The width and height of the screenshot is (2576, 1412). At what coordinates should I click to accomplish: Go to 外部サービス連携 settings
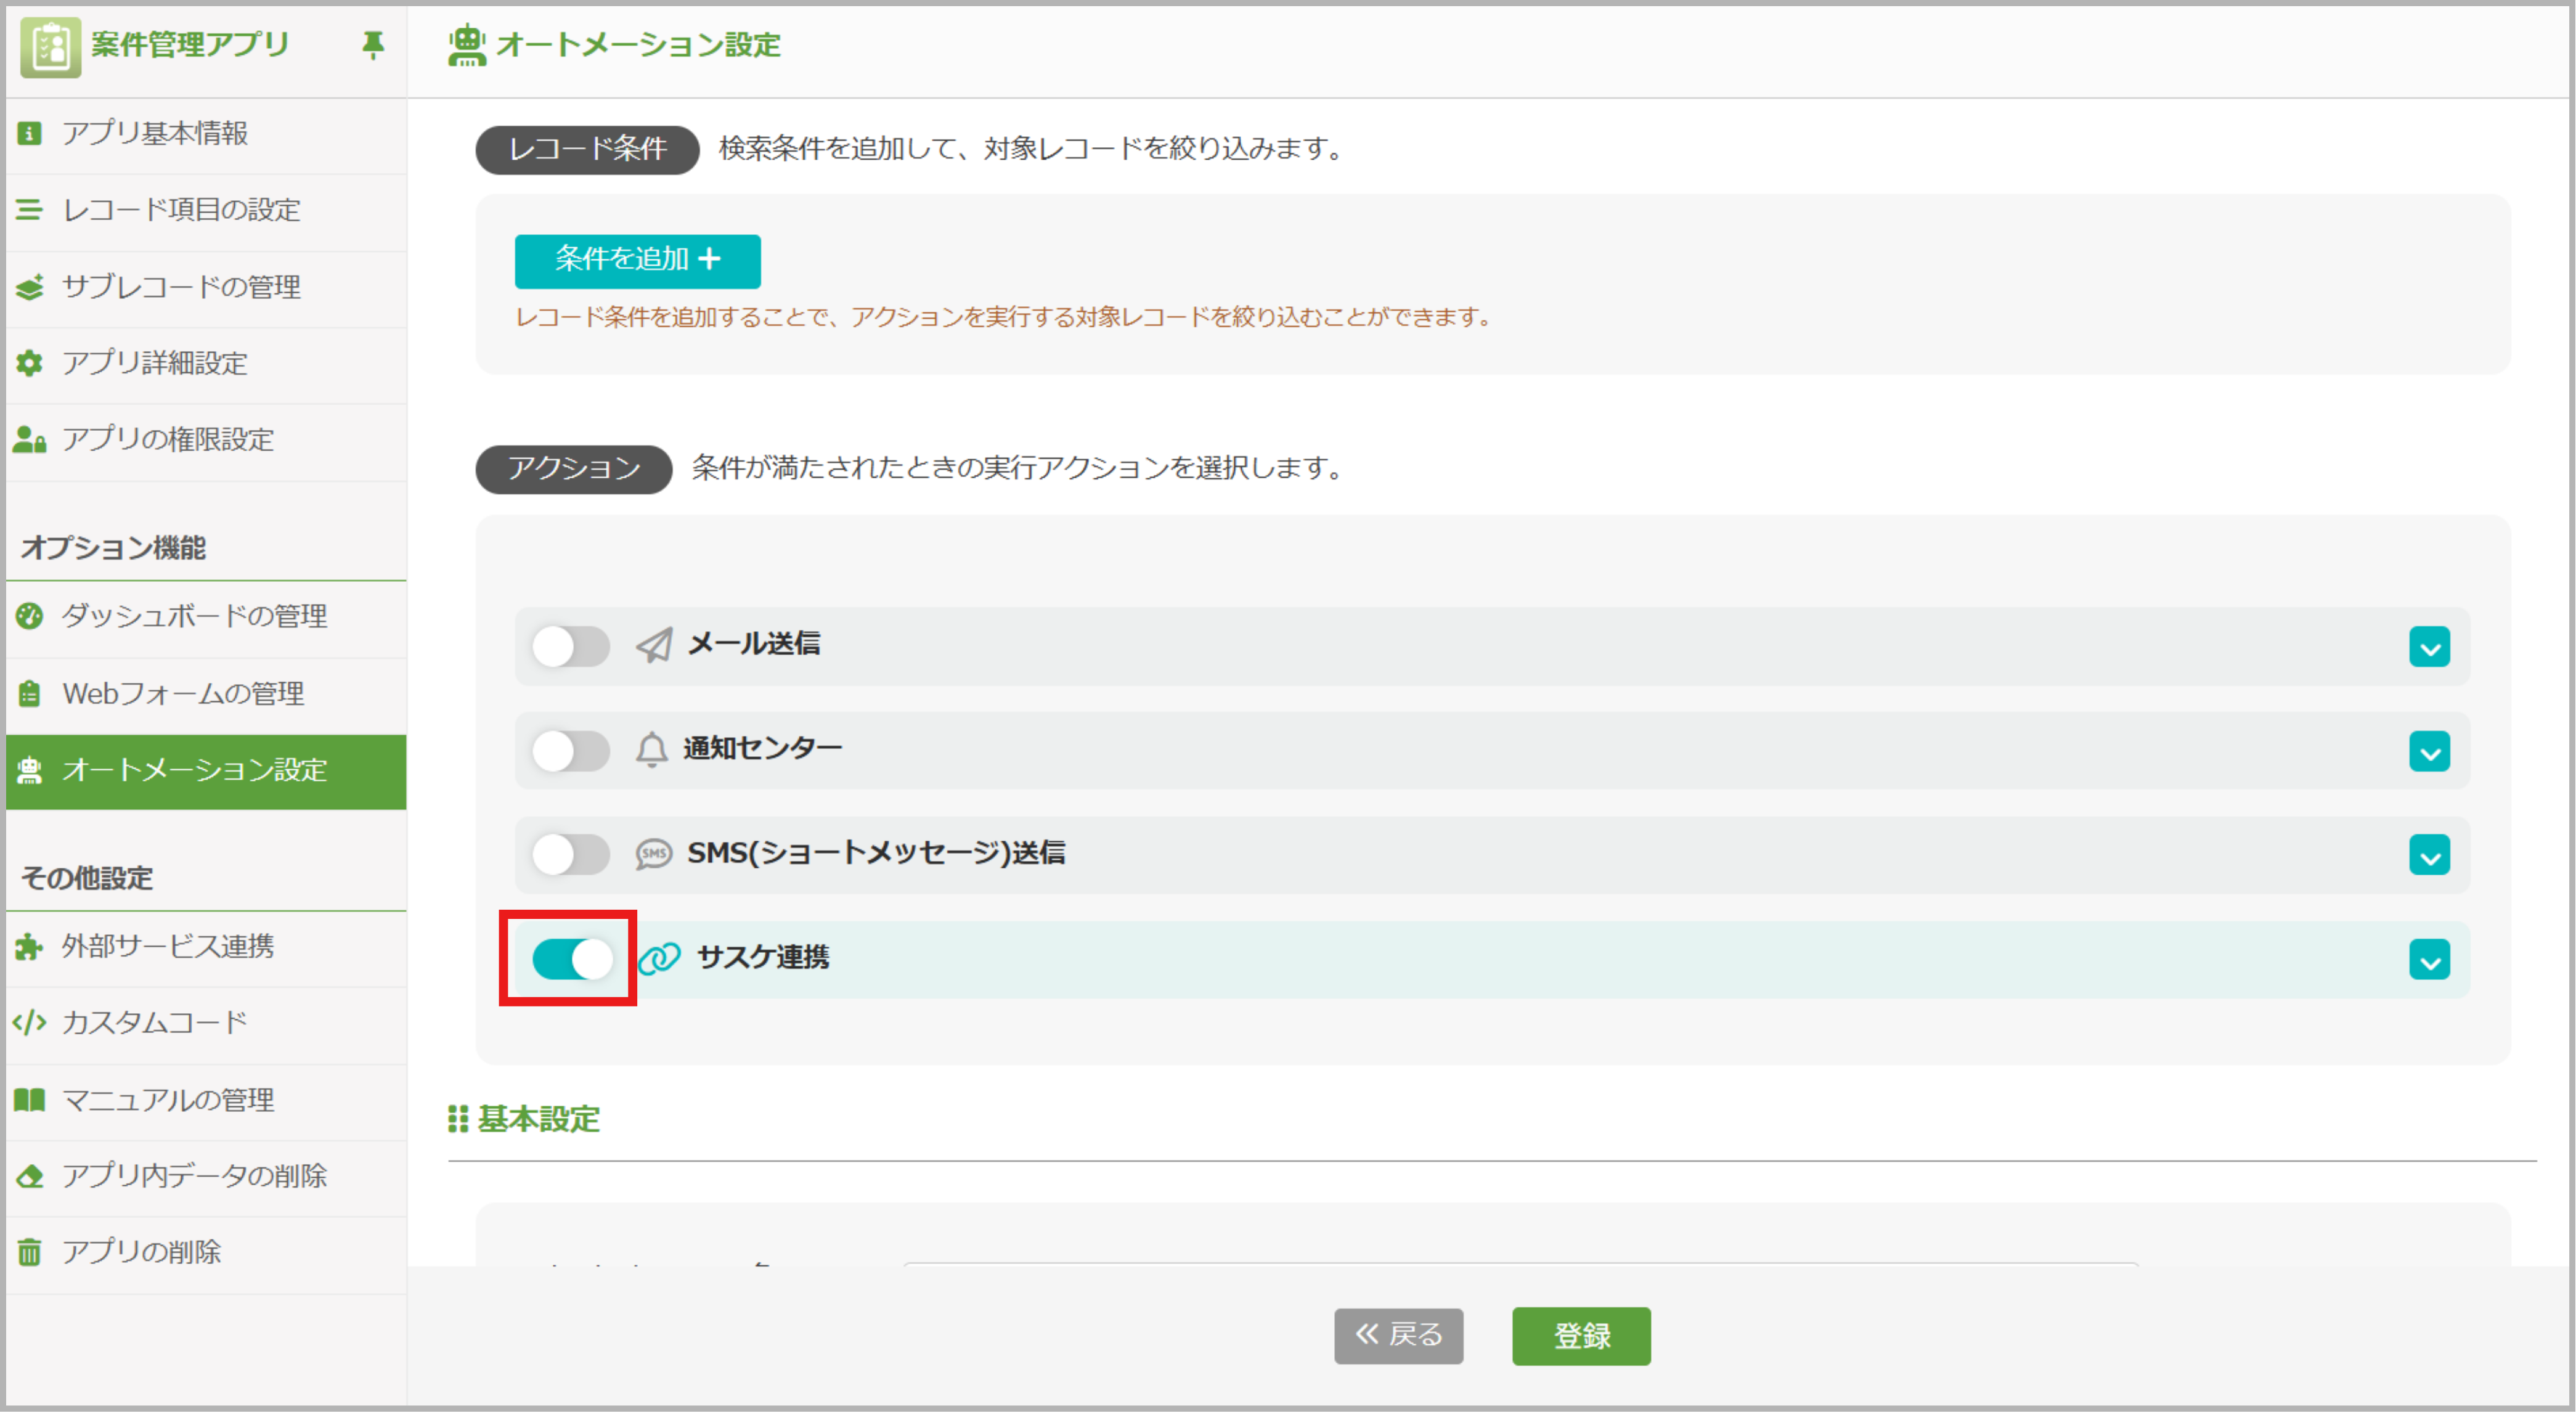206,947
